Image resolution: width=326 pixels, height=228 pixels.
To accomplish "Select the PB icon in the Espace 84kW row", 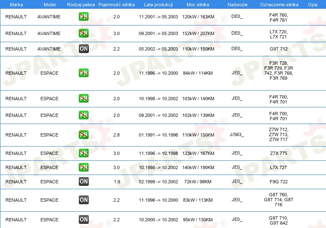I will [x=84, y=73].
